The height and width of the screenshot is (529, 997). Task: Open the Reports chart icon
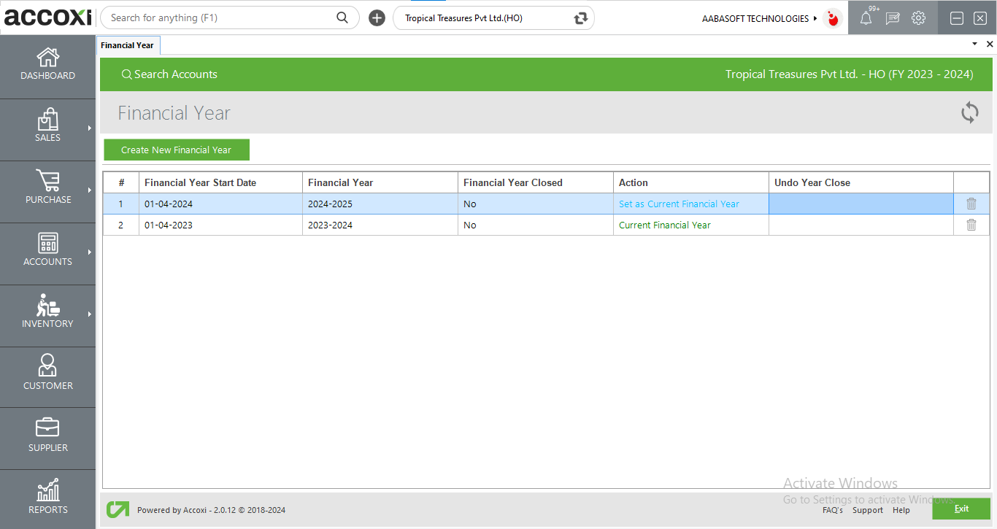coord(47,490)
